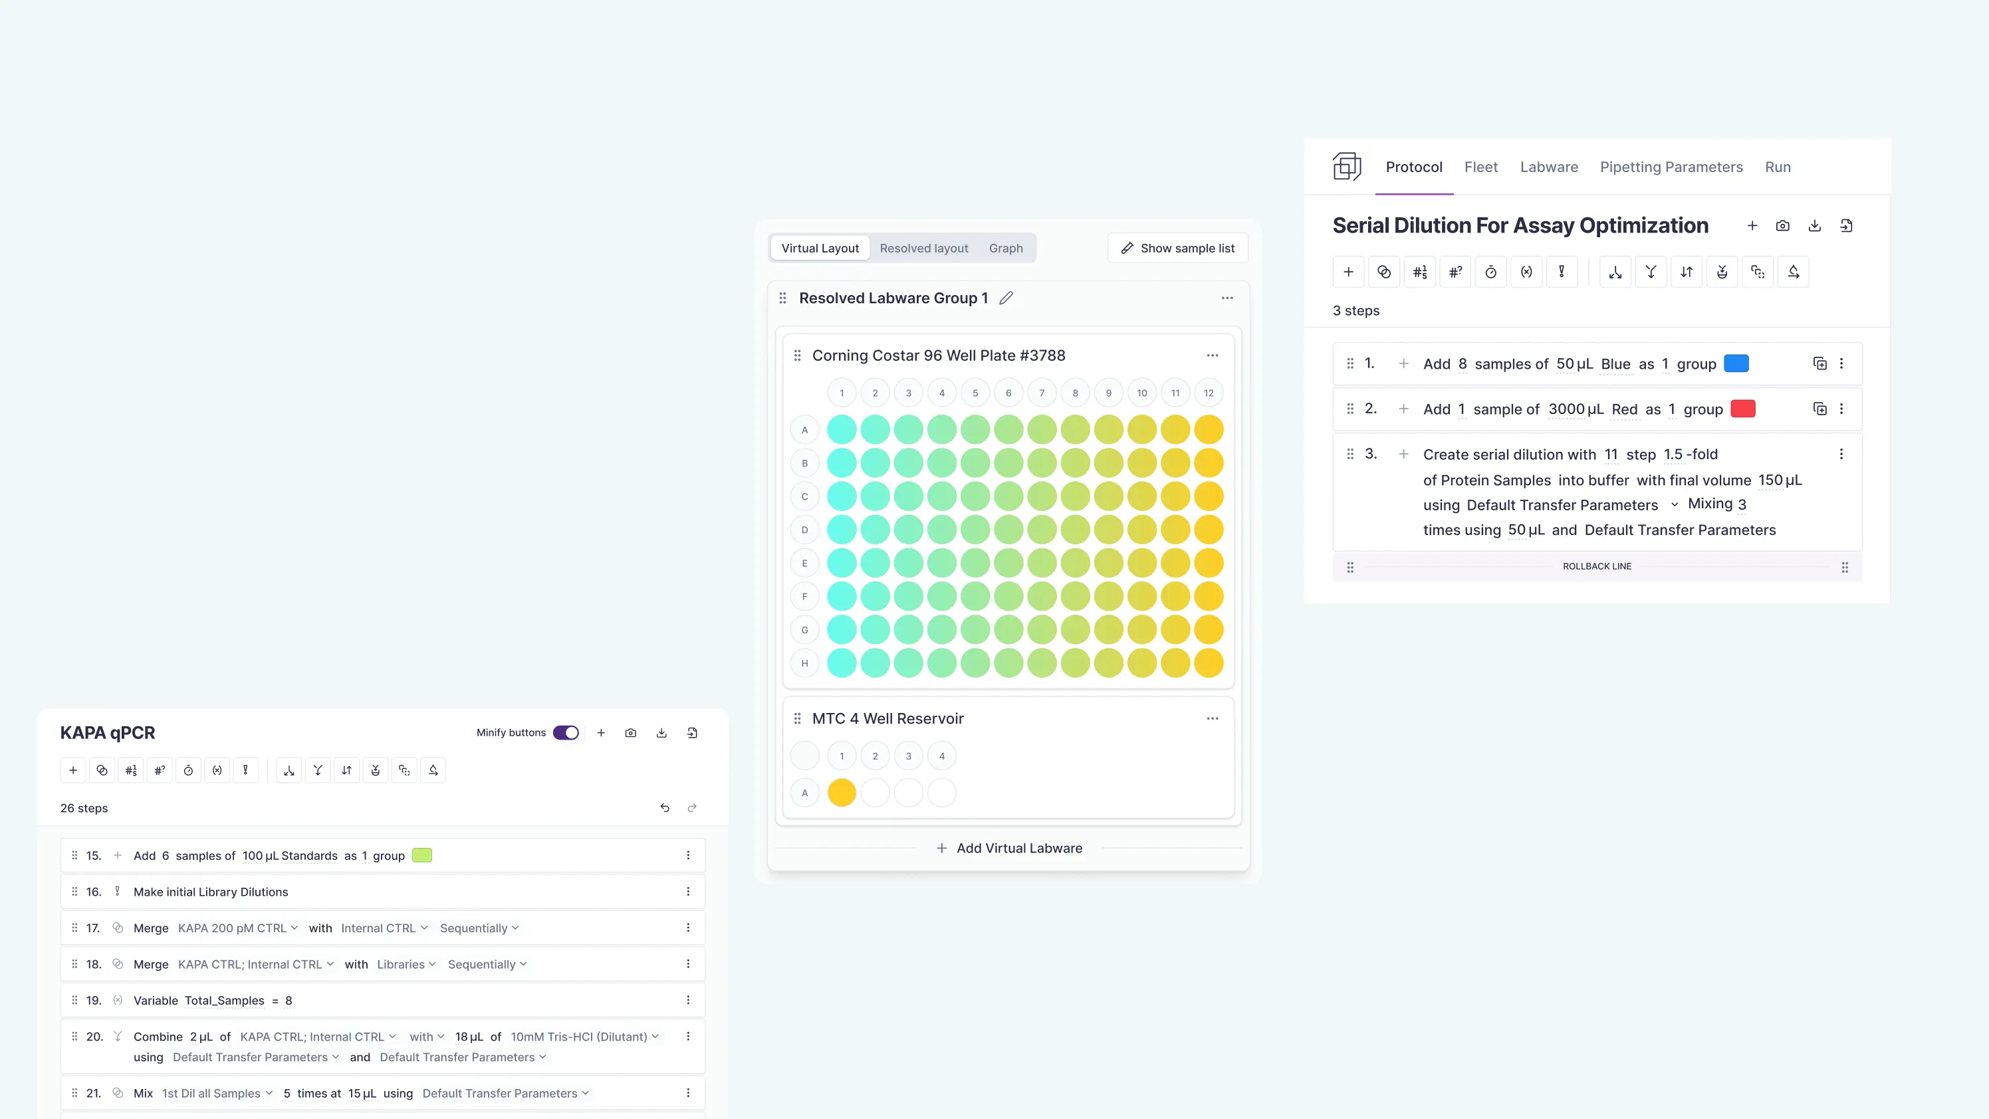Duplicate step 1 using its copy icon
This screenshot has width=1989, height=1119.
[1819, 363]
